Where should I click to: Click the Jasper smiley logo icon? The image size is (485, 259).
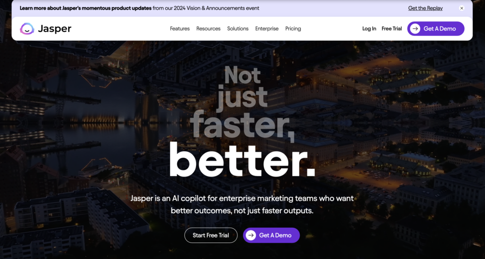(x=27, y=29)
